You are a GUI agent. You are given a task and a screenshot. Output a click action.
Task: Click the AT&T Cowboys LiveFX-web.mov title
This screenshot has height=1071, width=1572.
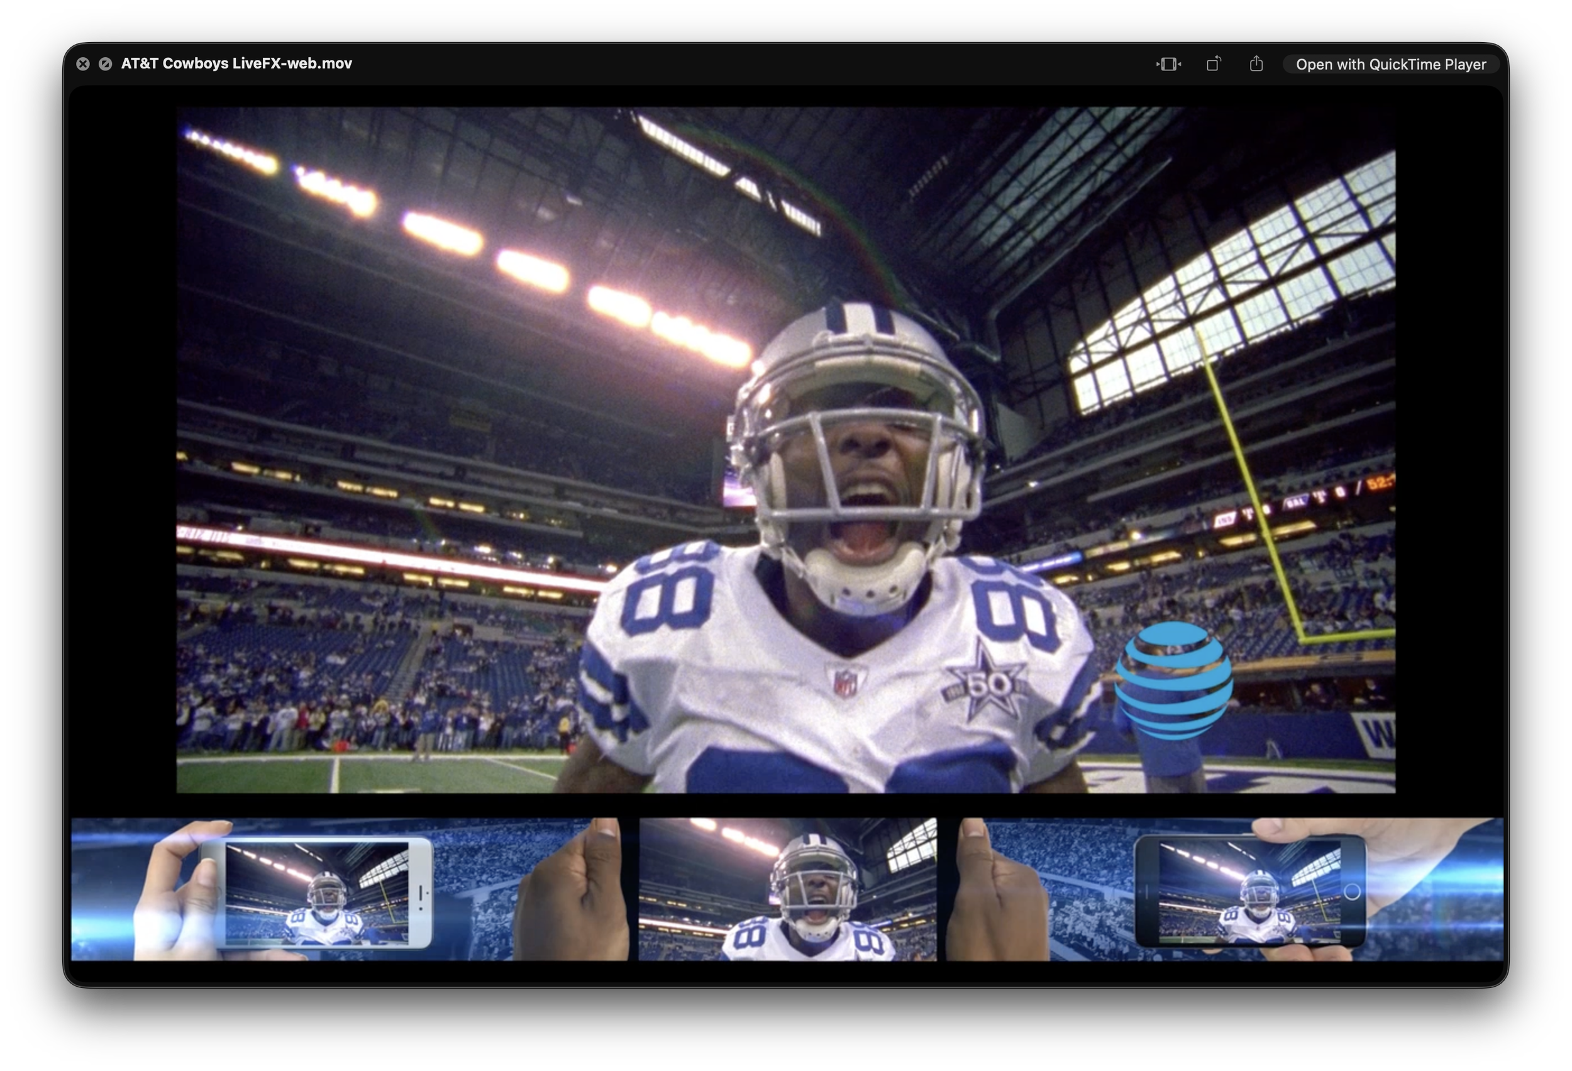[x=236, y=64]
